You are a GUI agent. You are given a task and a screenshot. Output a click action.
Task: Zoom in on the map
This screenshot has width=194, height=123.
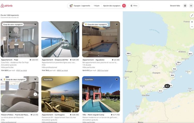tap(192, 22)
